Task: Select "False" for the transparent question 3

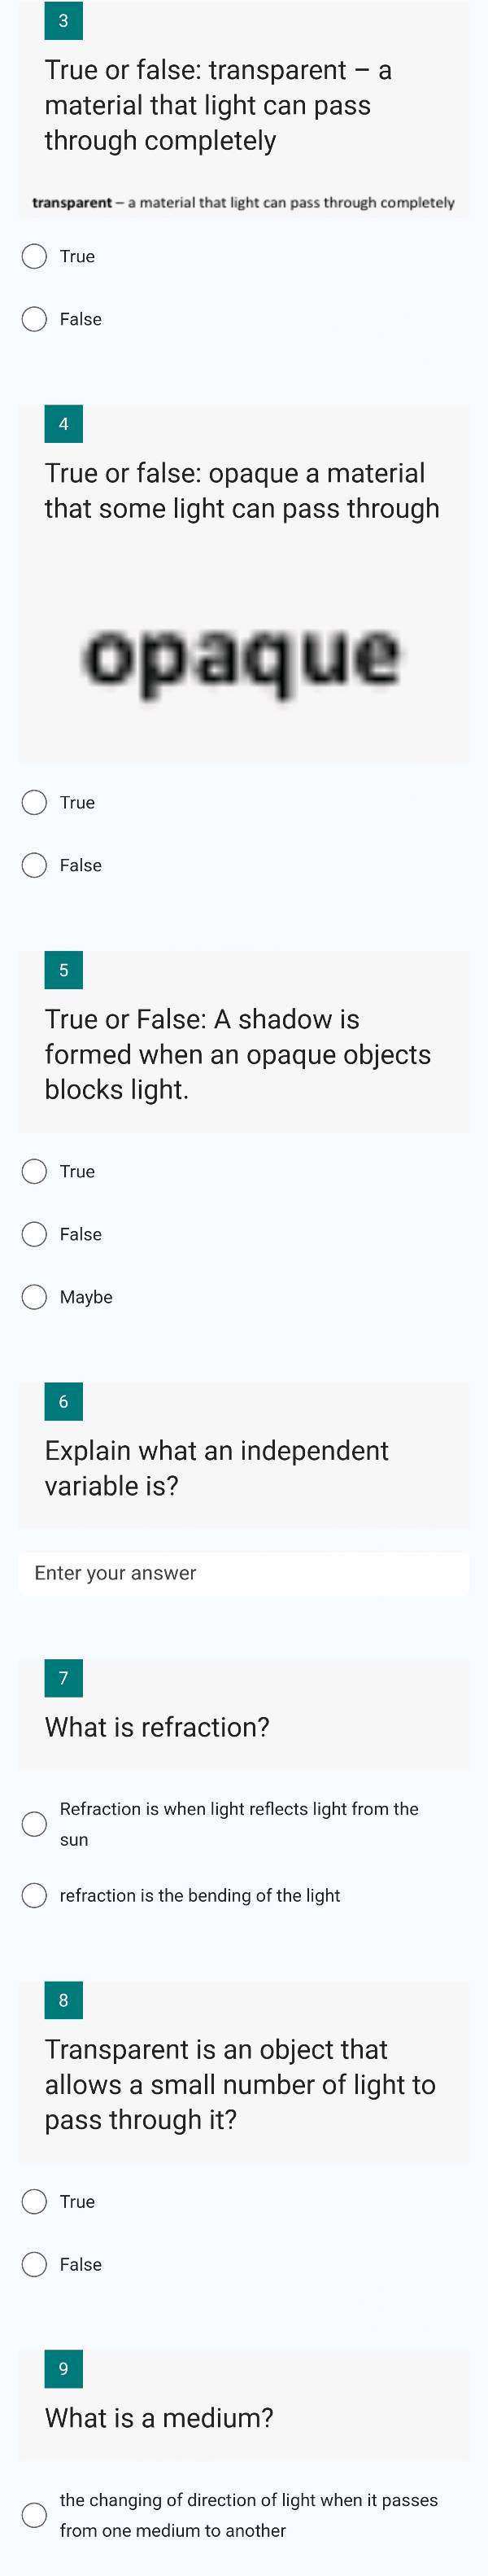Action: tap(33, 319)
